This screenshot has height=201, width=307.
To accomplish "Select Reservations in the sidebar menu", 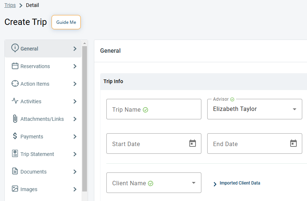I will click(43, 66).
